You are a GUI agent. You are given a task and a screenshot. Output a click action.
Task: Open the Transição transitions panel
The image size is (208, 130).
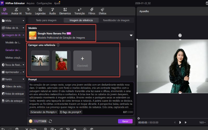[80, 11]
